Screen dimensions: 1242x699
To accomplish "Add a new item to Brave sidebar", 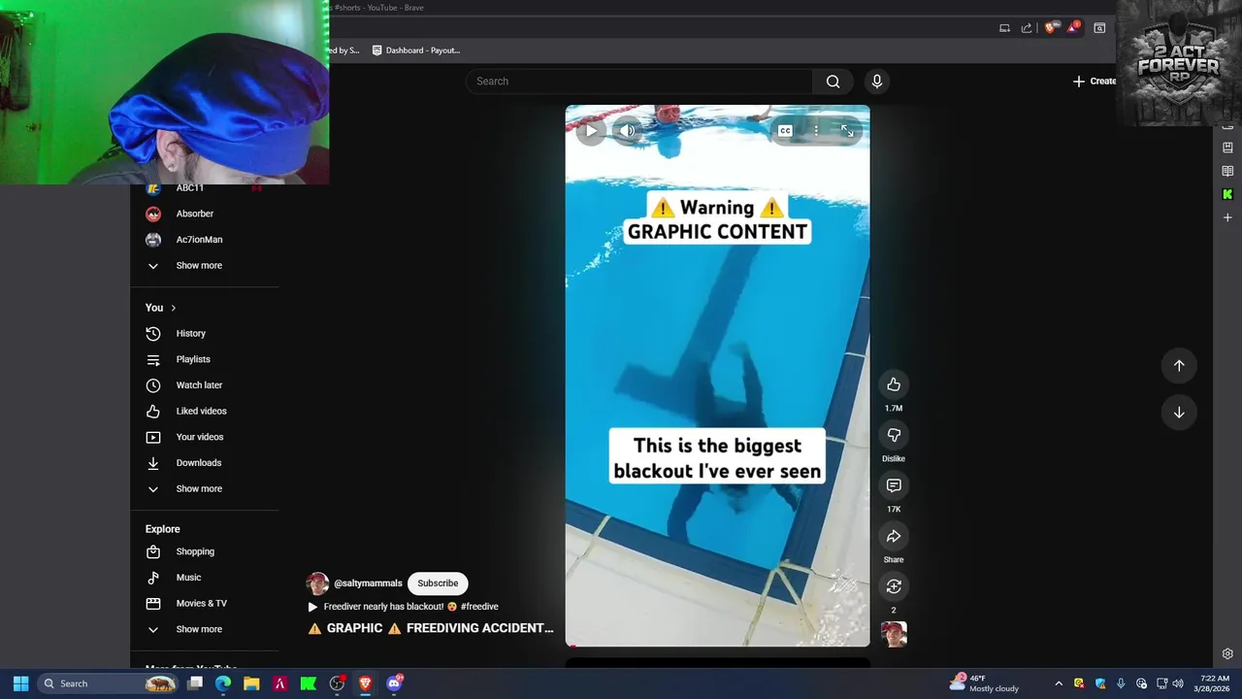I will click(1227, 217).
